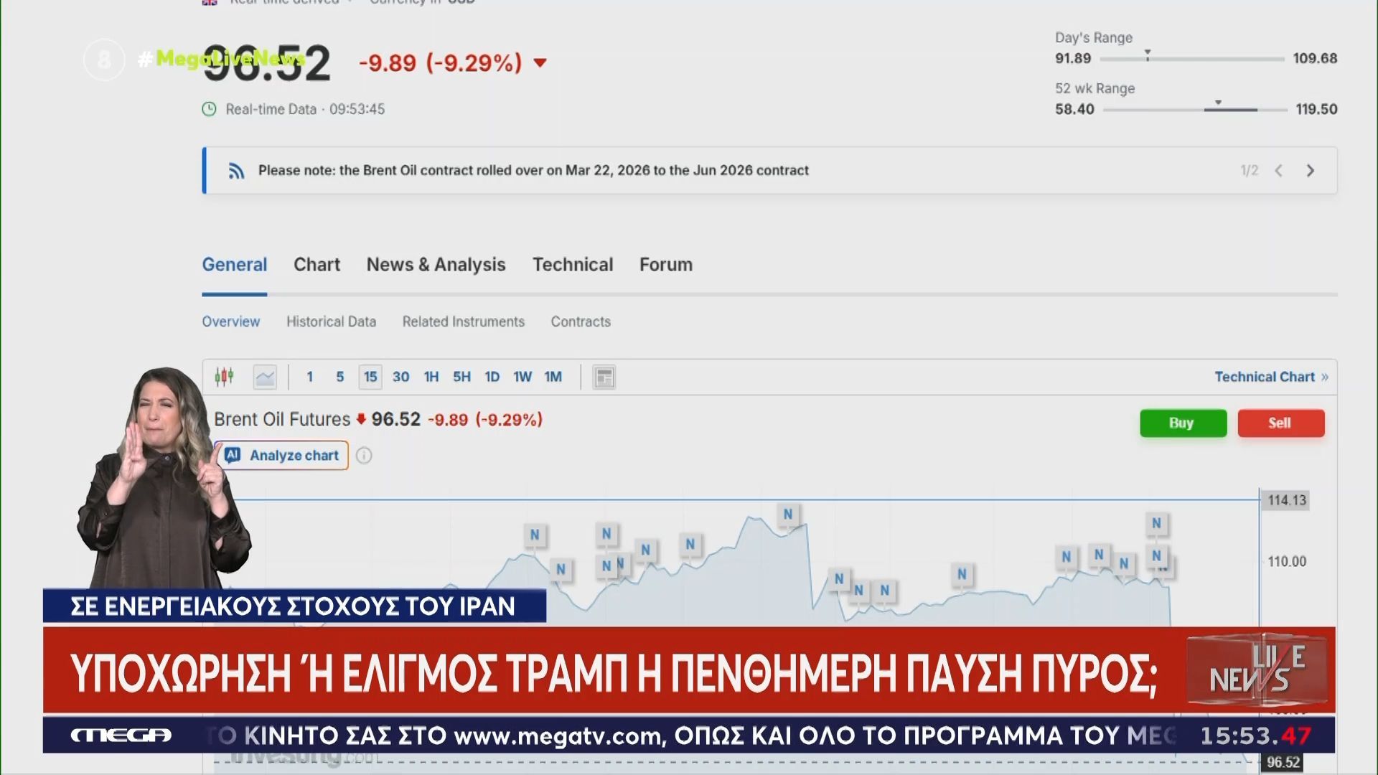
Task: Click the RSS feed icon in notice
Action: pos(236,171)
